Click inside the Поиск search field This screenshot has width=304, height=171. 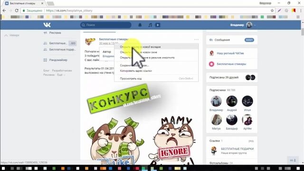click(x=105, y=25)
